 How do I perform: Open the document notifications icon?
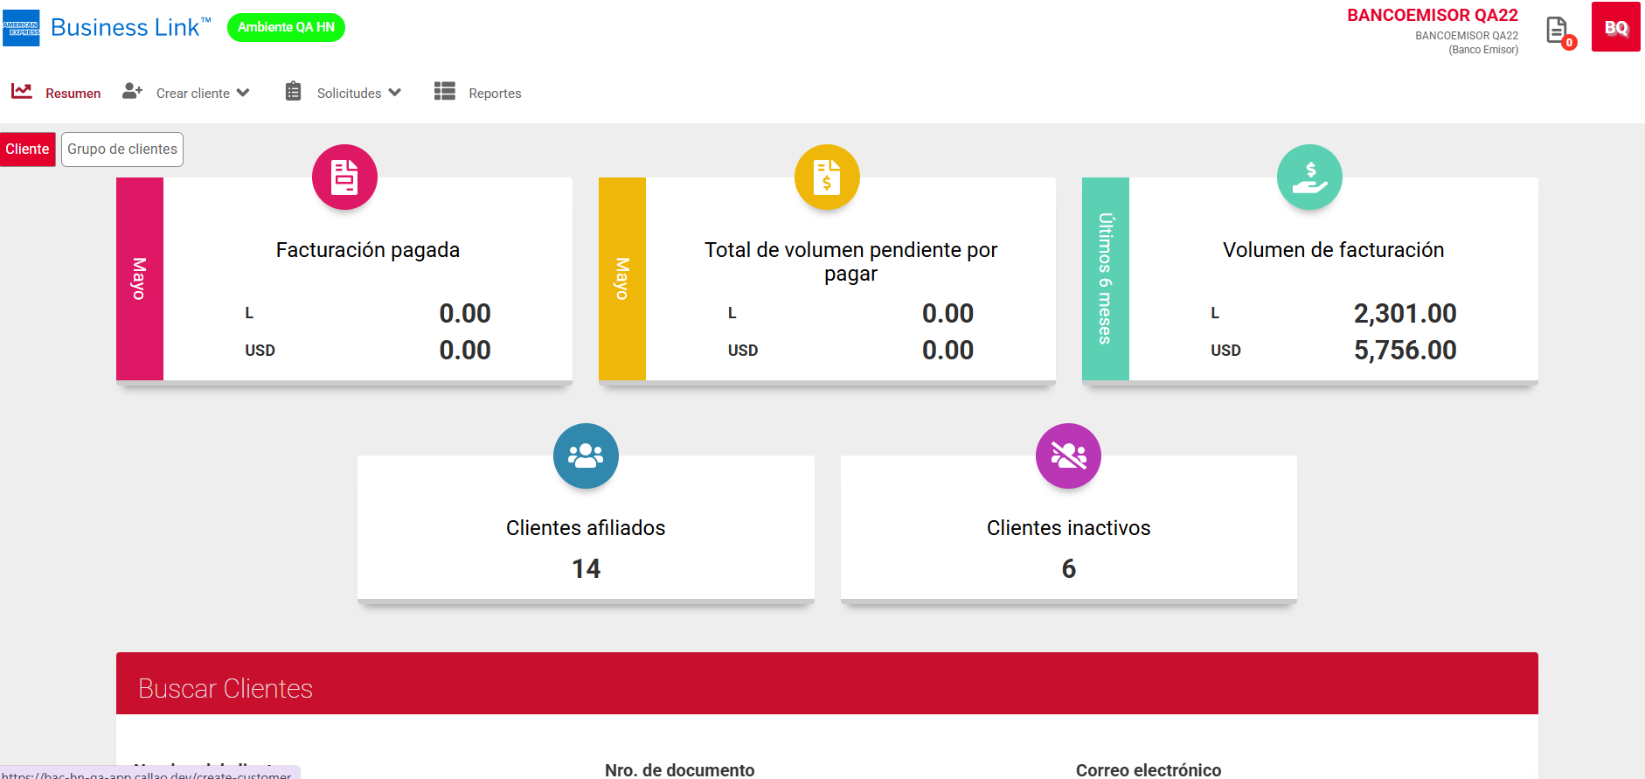(x=1557, y=31)
